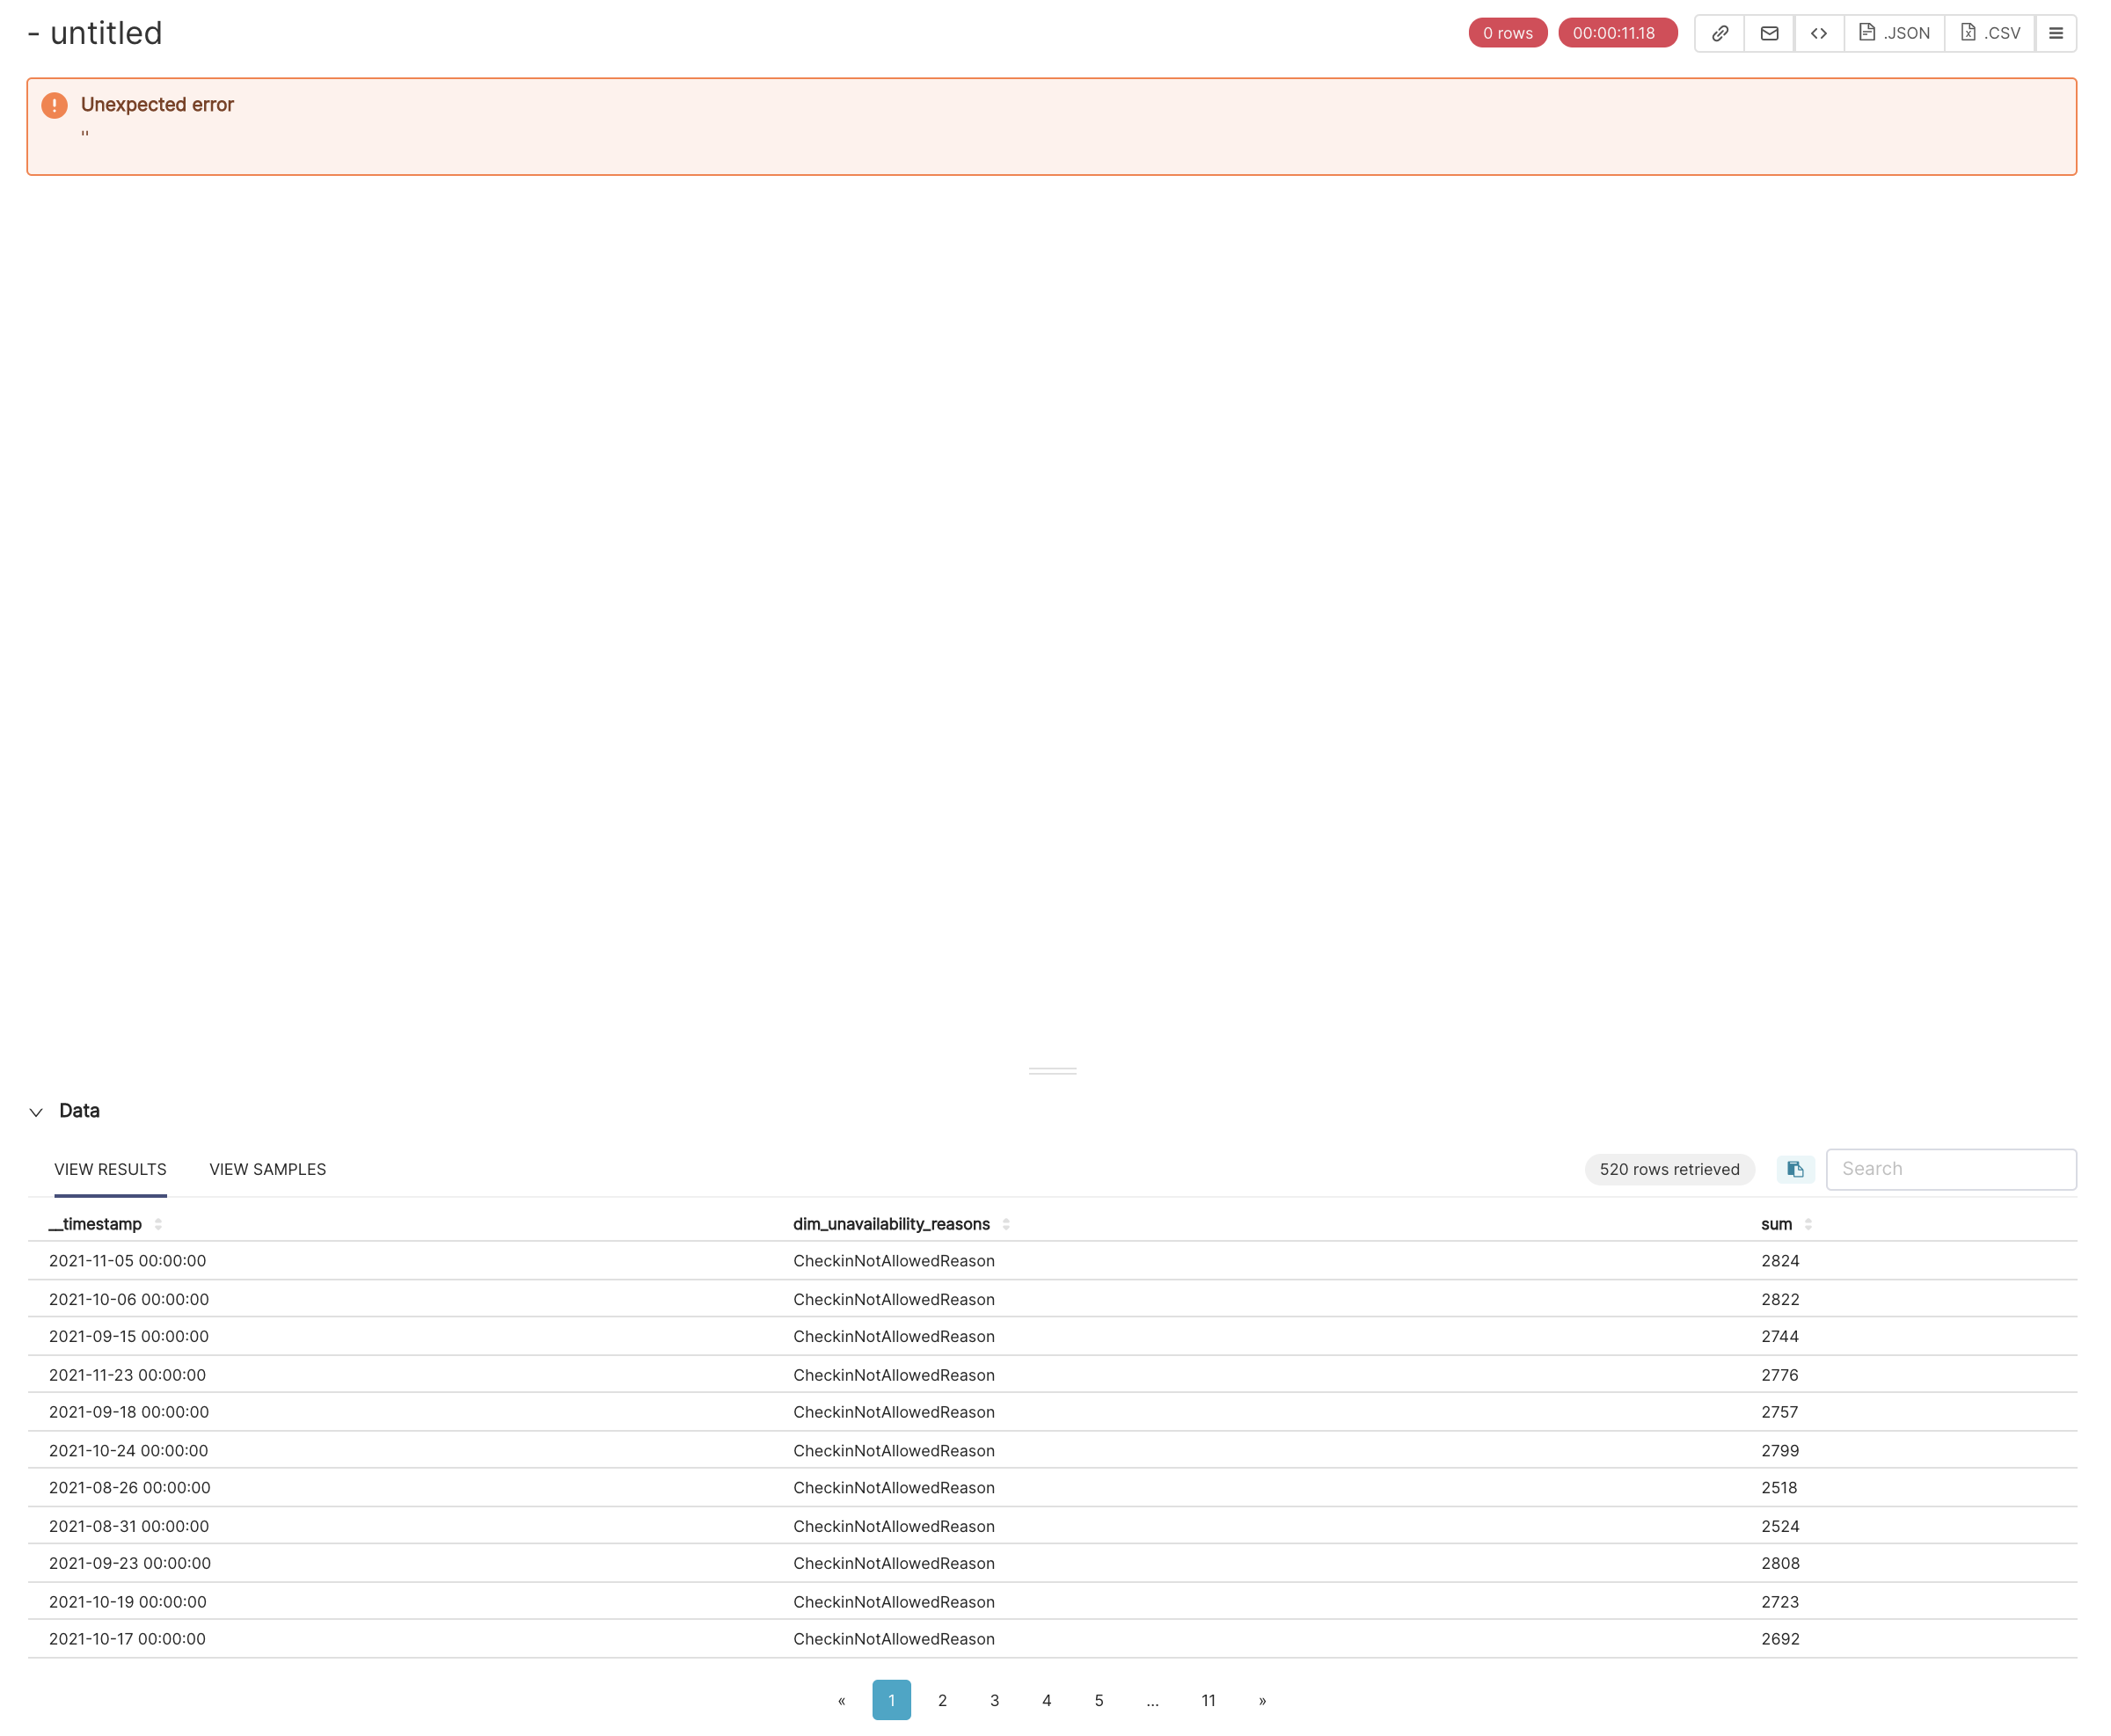Viewport: 2111px width, 1736px height.
Task: Click the query duration timer badge
Action: pos(1617,32)
